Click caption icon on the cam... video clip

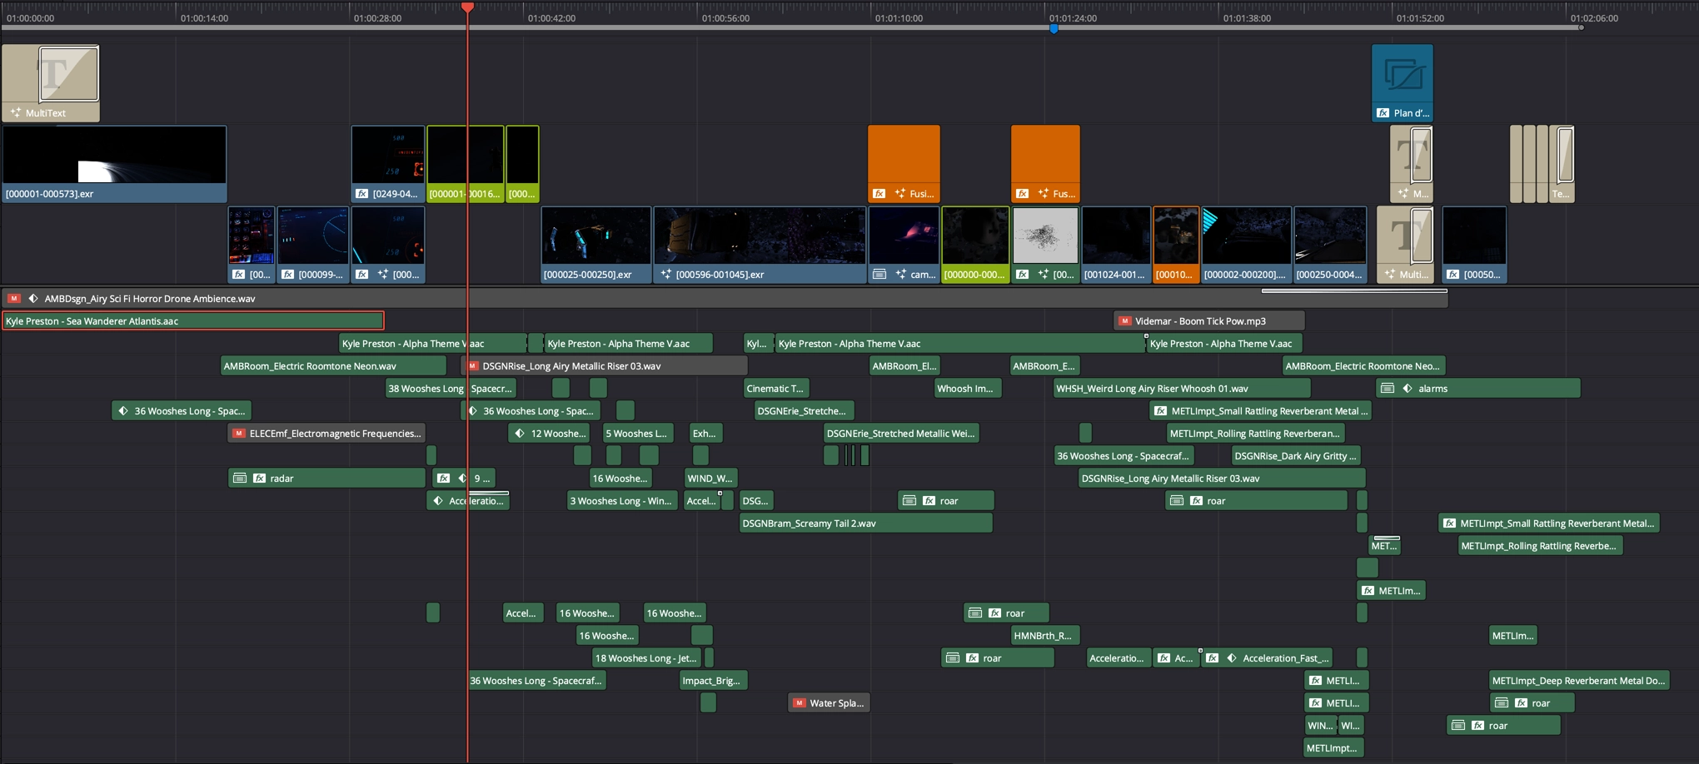879,275
